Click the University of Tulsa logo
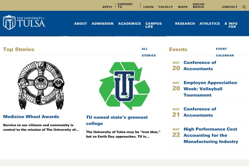The height and width of the screenshot is (166, 249). click(24, 22)
